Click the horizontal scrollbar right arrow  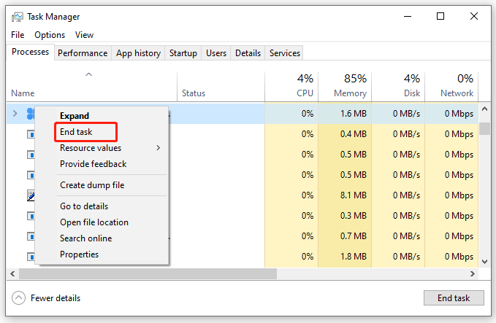[x=473, y=273]
